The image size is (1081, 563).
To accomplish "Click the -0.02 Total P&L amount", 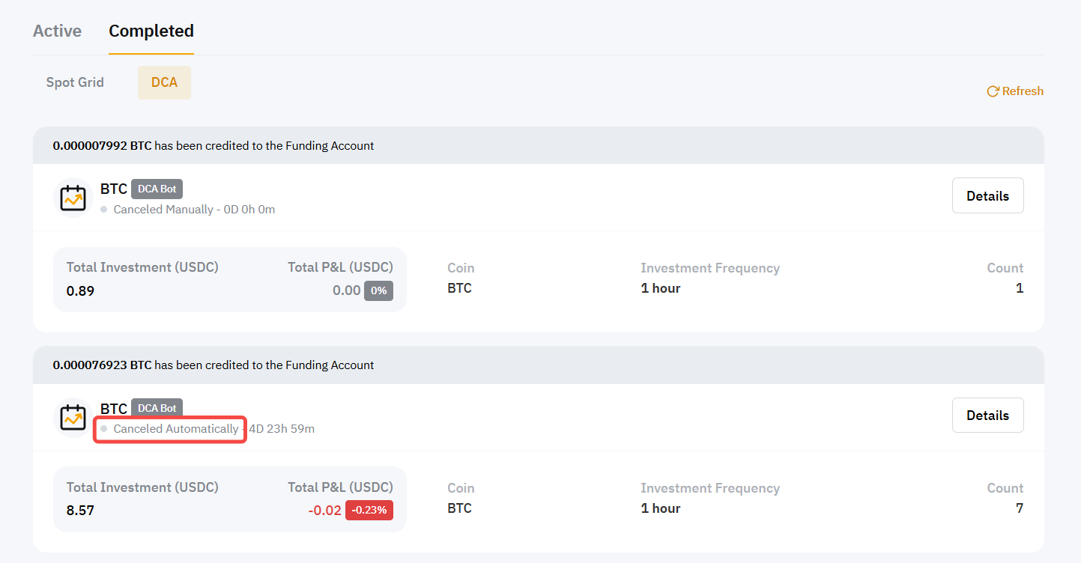I will point(324,511).
